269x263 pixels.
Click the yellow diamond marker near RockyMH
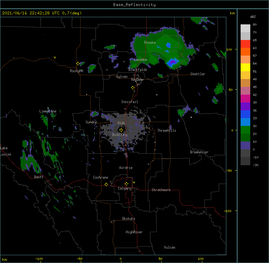tap(78, 64)
